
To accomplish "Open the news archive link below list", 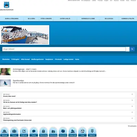I will tap(132, 126).
